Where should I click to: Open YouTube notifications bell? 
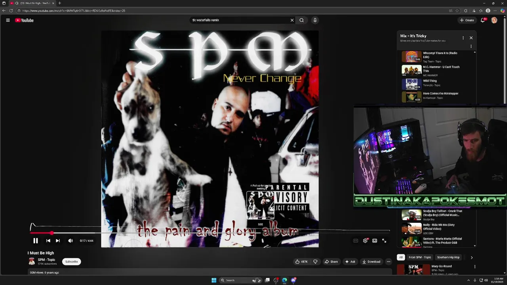click(482, 20)
